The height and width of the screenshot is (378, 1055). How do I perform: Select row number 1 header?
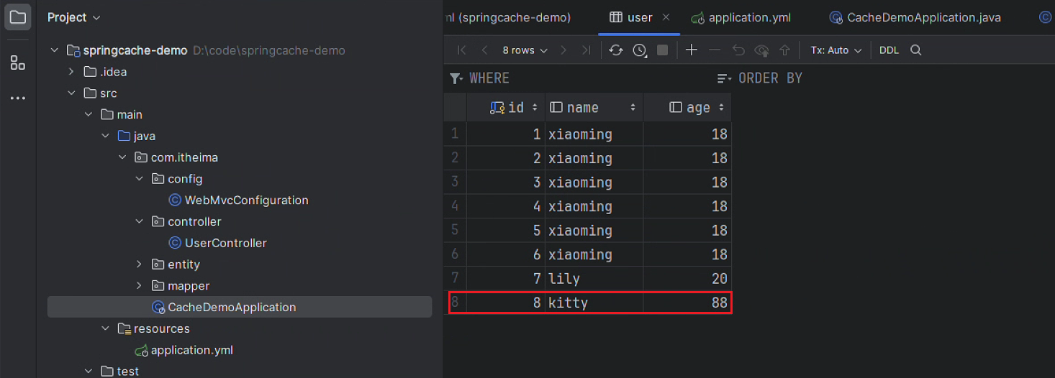tap(455, 134)
